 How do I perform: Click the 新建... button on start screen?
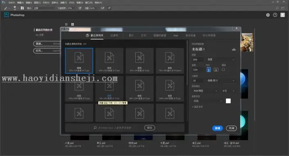(47, 44)
